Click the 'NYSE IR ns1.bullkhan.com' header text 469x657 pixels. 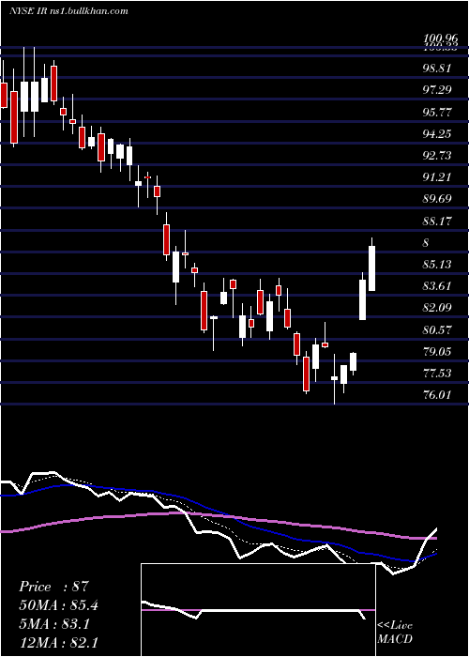[x=68, y=10]
